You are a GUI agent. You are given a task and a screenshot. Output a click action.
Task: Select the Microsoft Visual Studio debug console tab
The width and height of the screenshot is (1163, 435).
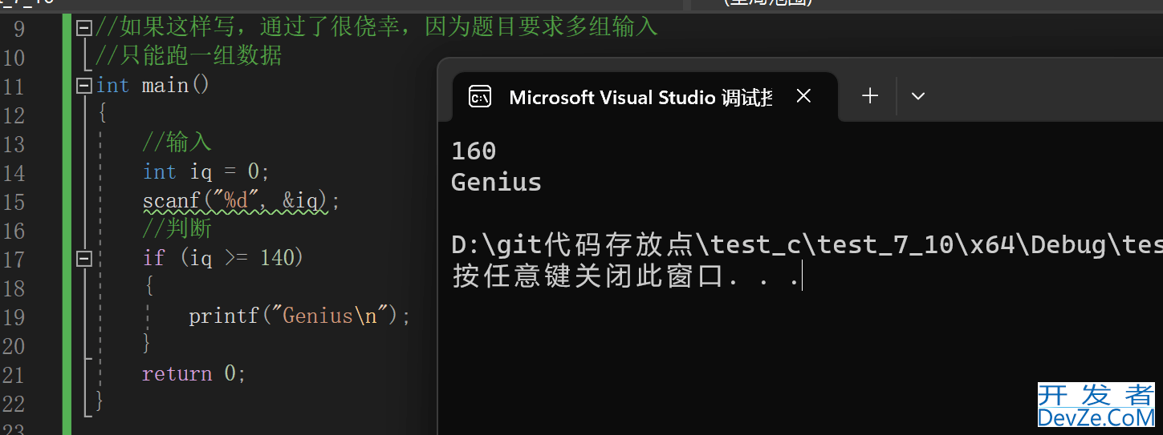645,97
